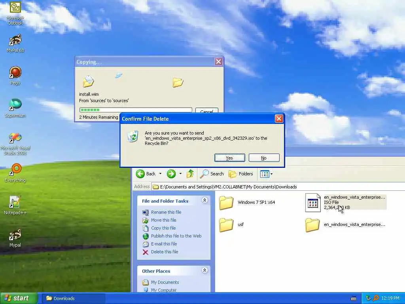This screenshot has width=405, height=304.
Task: Click No in Confirm File Delete
Action: pyautogui.click(x=264, y=158)
